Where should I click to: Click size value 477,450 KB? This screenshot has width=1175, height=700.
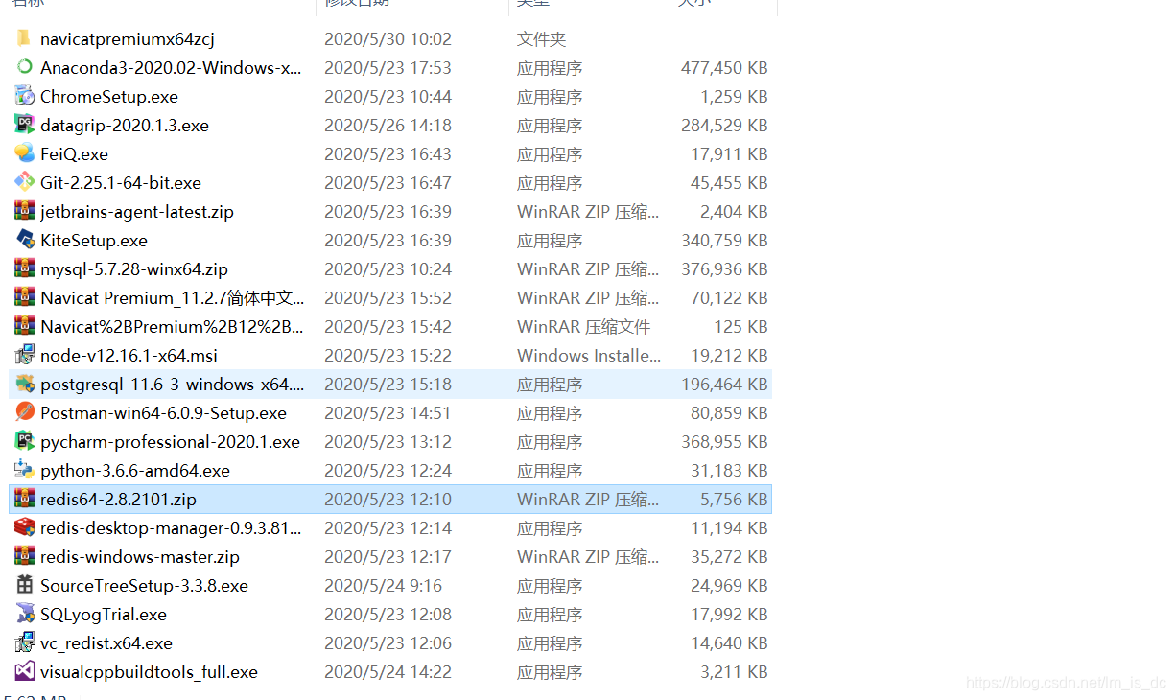pos(724,68)
